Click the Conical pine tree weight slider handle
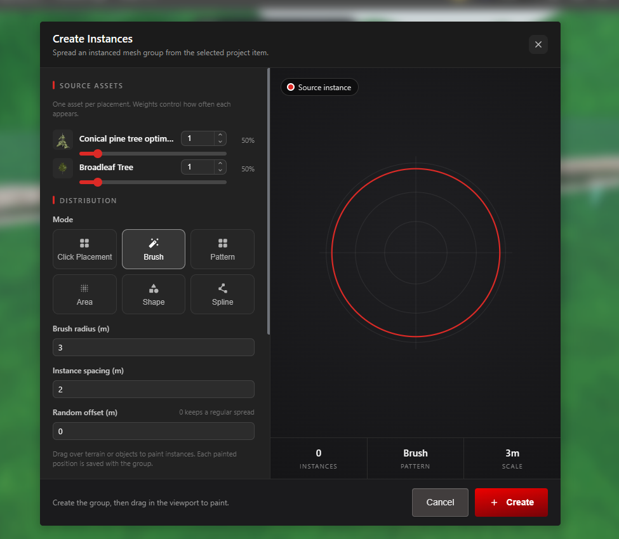 point(98,154)
